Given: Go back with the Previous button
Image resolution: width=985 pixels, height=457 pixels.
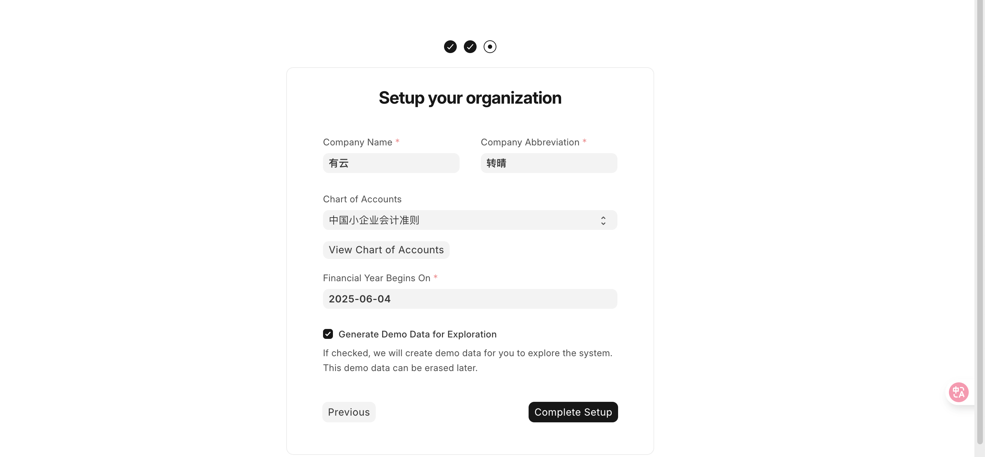Looking at the screenshot, I should (x=349, y=412).
